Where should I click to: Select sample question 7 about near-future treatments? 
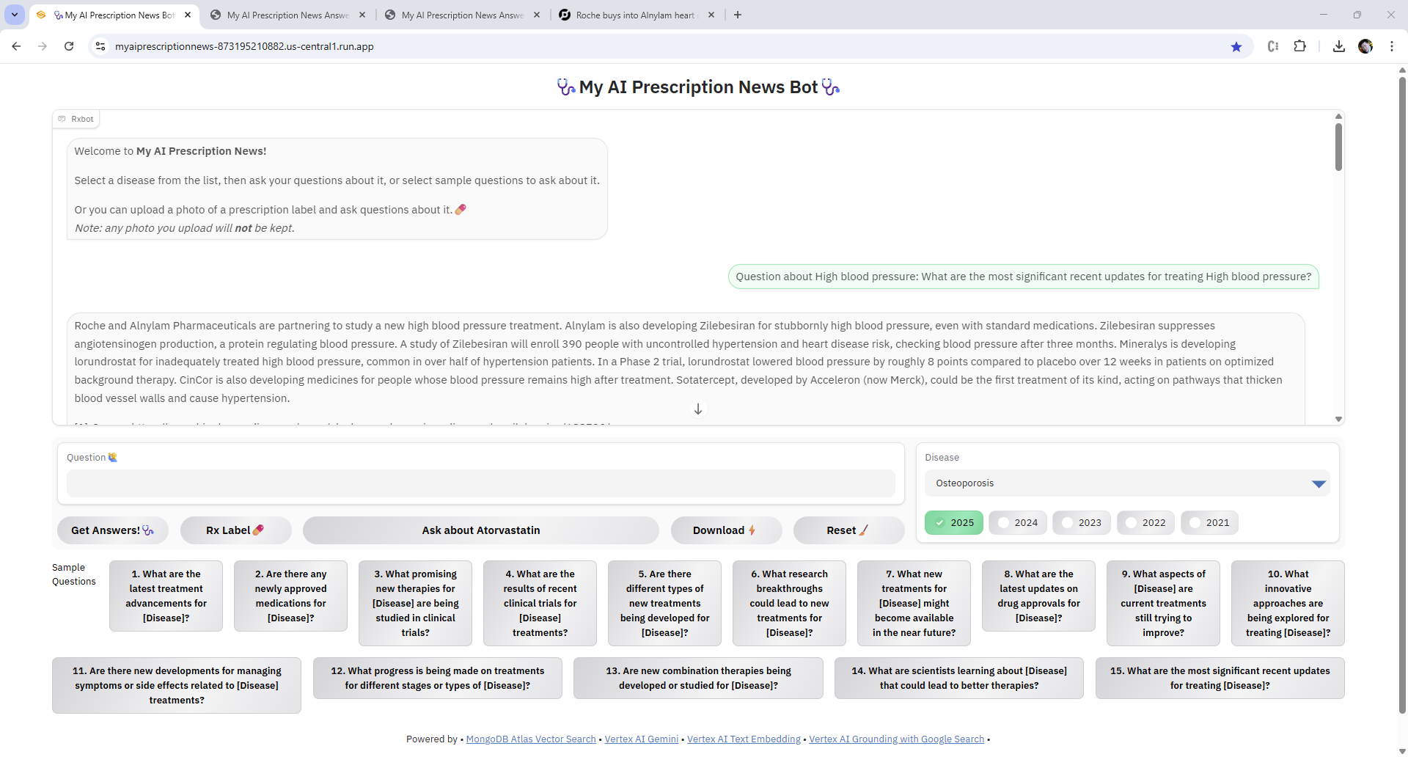pos(914,603)
